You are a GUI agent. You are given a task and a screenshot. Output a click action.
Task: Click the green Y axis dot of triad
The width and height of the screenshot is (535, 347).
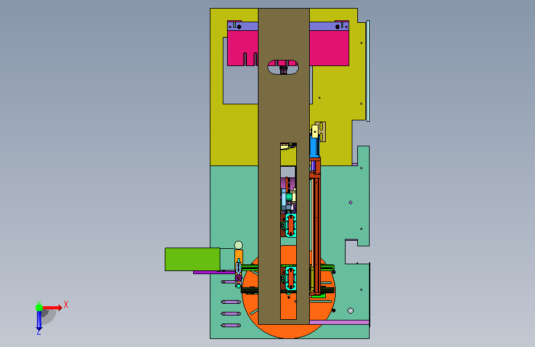pyautogui.click(x=39, y=307)
